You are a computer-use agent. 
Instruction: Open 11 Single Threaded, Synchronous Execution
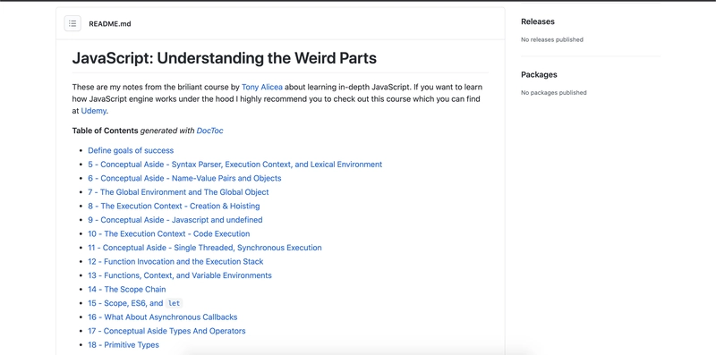[205, 248]
